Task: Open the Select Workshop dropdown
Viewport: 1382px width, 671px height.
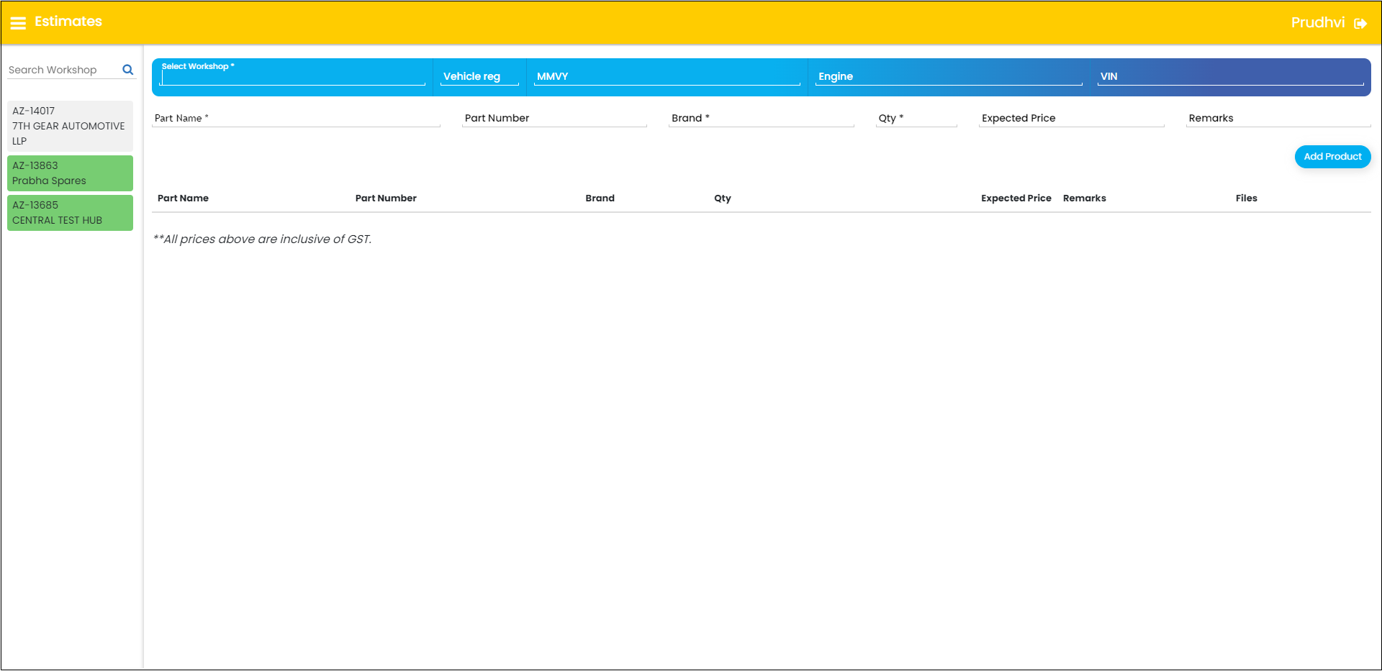Action: (x=292, y=76)
